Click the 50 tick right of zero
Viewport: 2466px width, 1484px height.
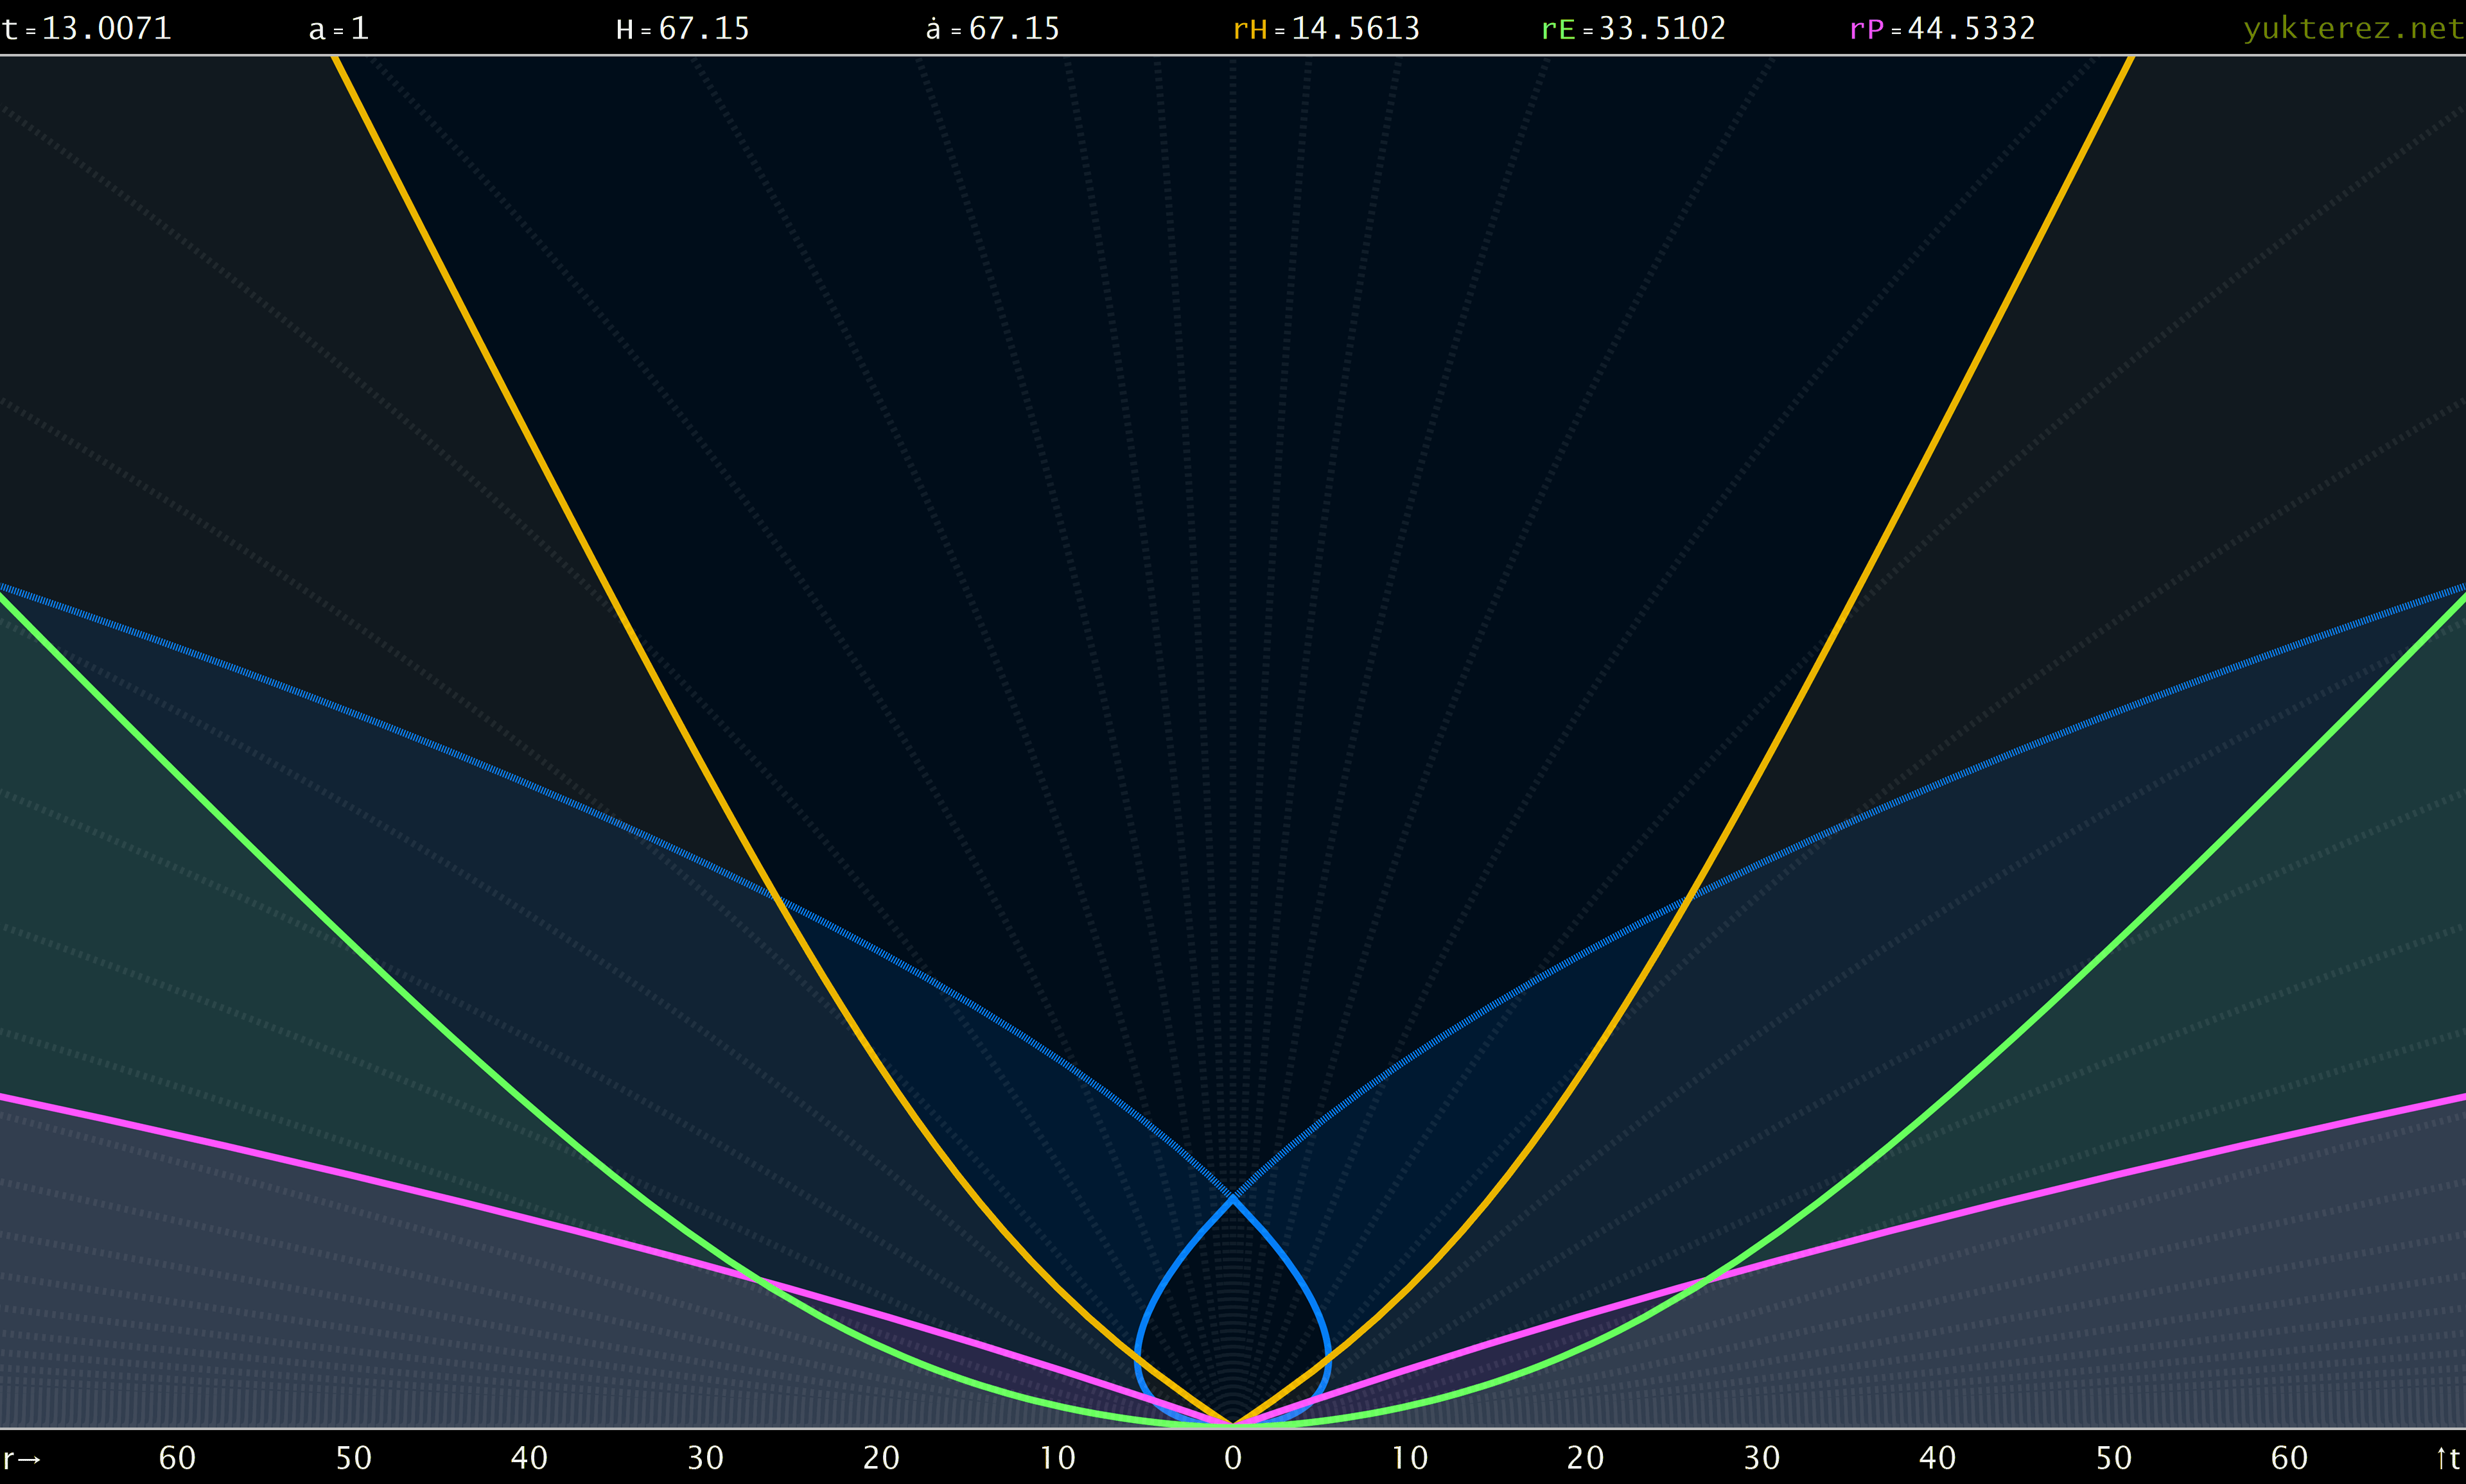2114,1458
